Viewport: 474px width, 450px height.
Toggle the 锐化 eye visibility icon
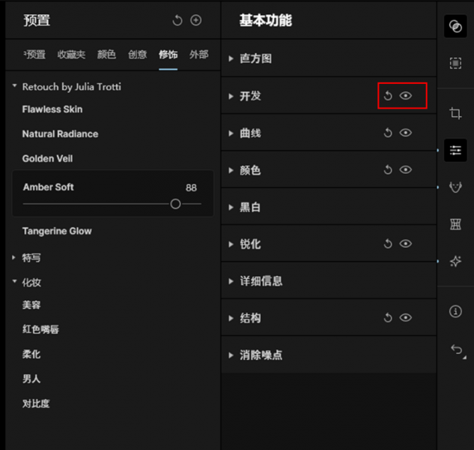click(406, 244)
